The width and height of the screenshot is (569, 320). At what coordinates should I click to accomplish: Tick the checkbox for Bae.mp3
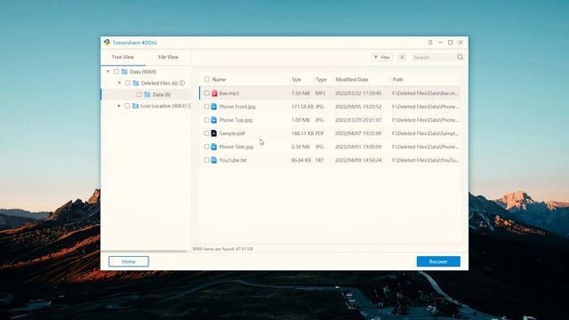point(207,93)
